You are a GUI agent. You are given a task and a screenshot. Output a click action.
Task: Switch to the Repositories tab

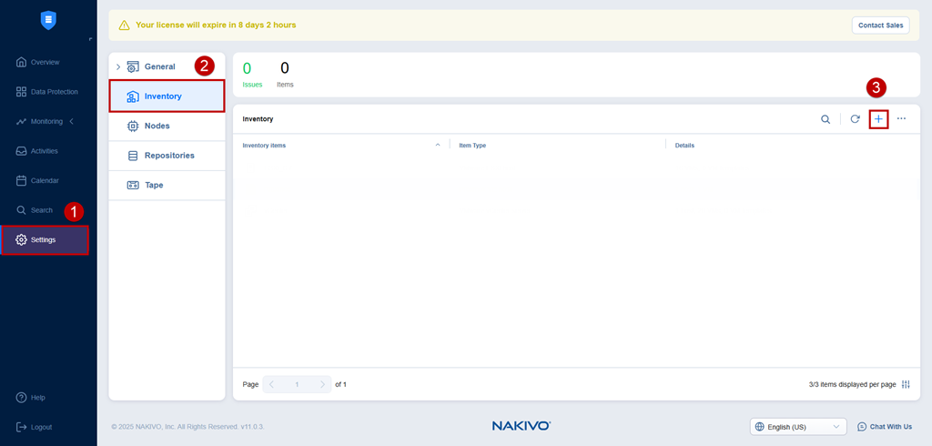pos(167,156)
